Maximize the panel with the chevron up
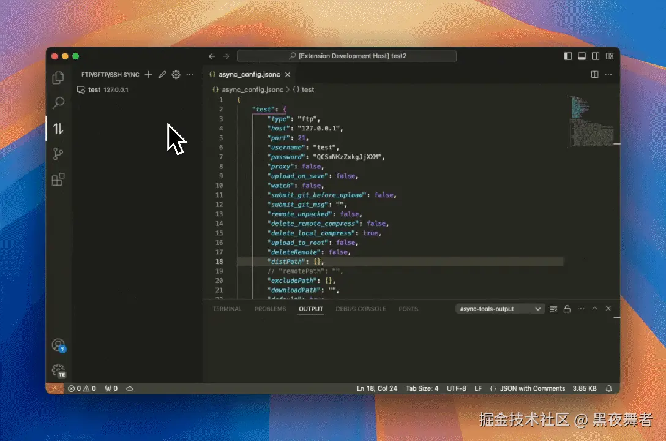The image size is (666, 441). (594, 309)
